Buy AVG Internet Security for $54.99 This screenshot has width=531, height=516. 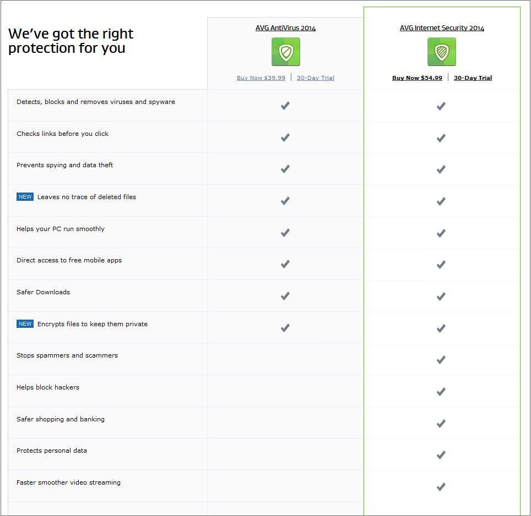point(417,78)
